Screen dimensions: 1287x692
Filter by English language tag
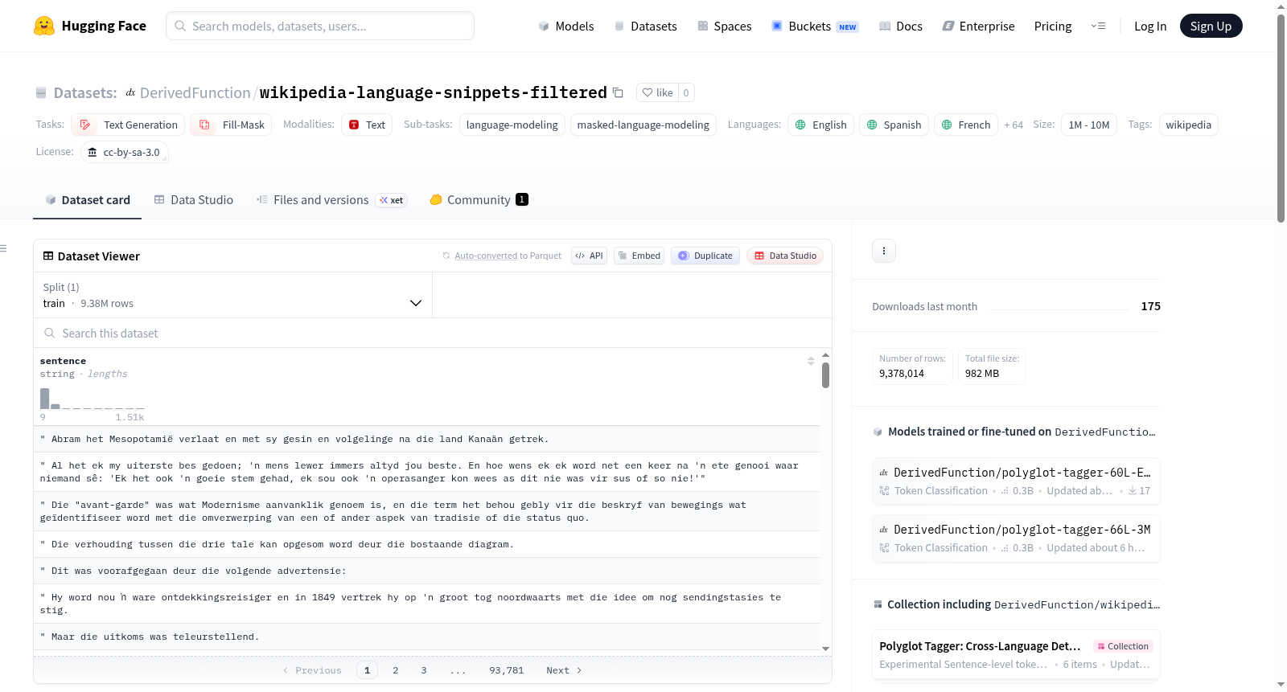pyautogui.click(x=820, y=125)
